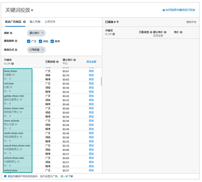Click the info icon beside 男士牛津
The height and width of the screenshot is (182, 202).
point(16,124)
